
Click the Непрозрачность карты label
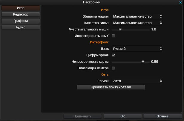click(x=90, y=62)
